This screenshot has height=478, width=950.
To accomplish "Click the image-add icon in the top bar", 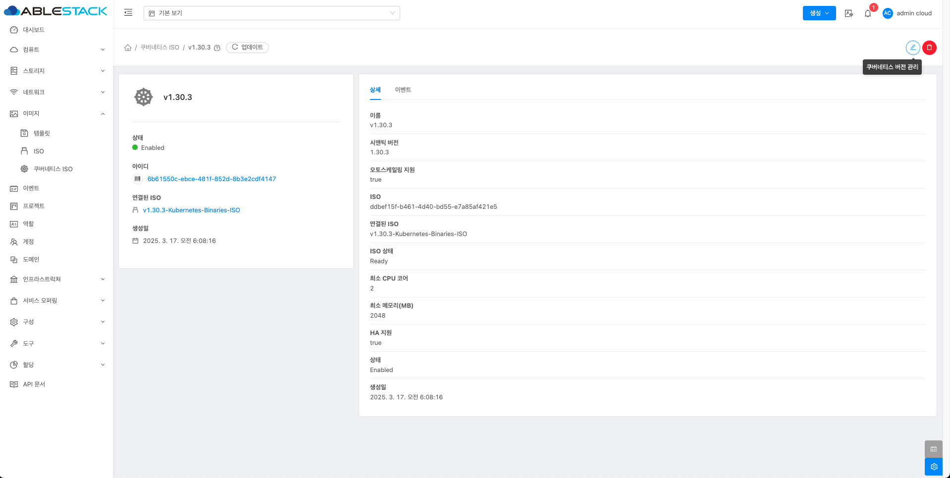I will [x=848, y=13].
